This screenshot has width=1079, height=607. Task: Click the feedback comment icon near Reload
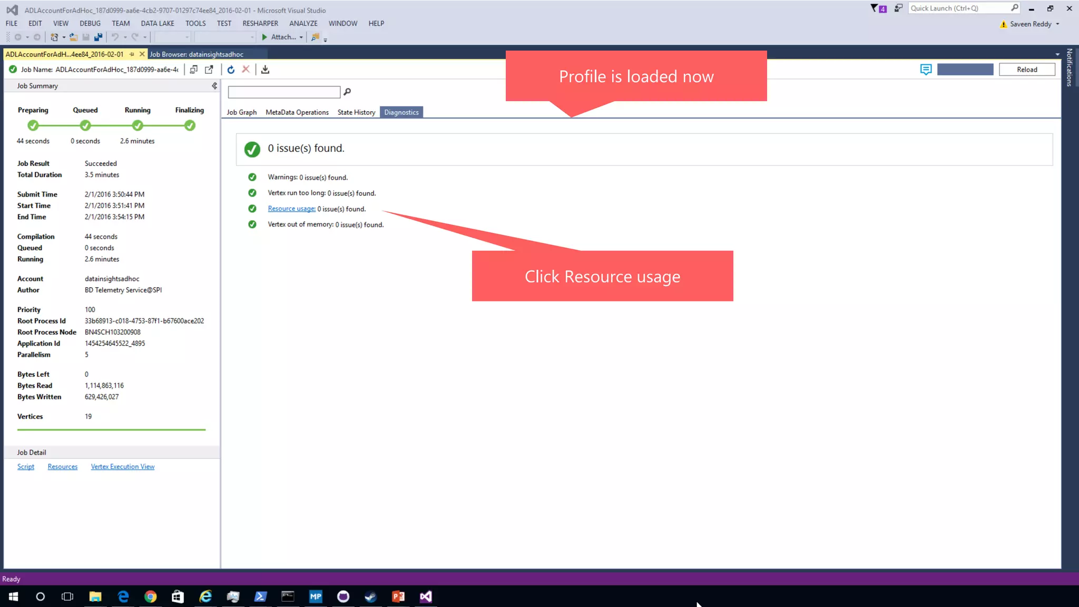point(926,70)
